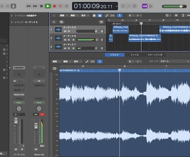The image size is (190, 157).
Task: Open the tracks area View menu
Action: [x=85, y=15]
